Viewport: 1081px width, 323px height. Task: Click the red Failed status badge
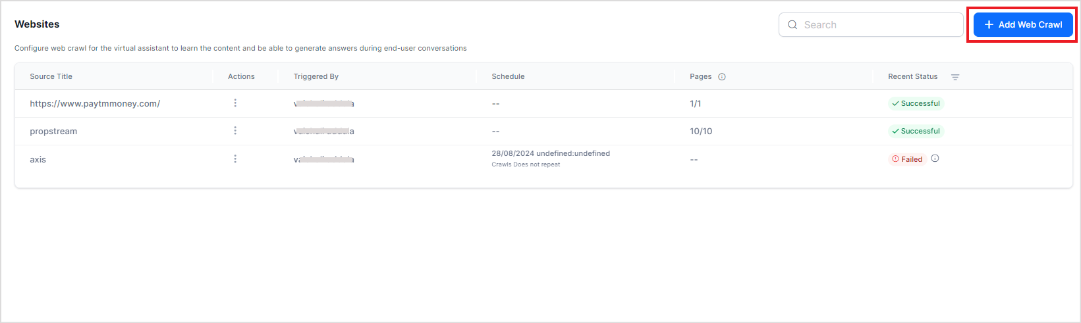(907, 159)
